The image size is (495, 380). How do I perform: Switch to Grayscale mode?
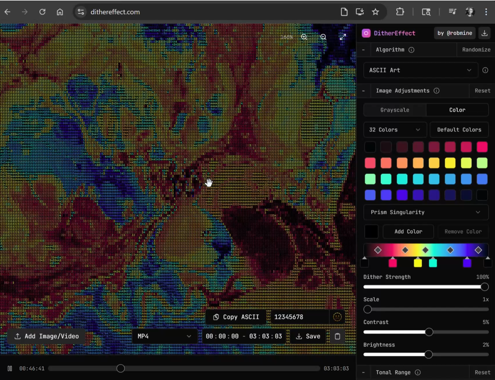(395, 110)
